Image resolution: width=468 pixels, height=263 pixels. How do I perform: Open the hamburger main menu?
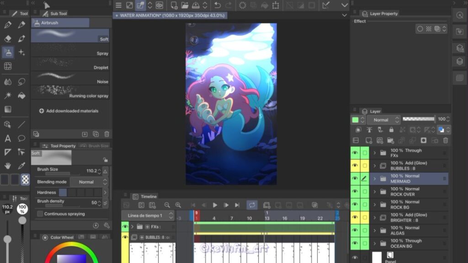(x=118, y=5)
